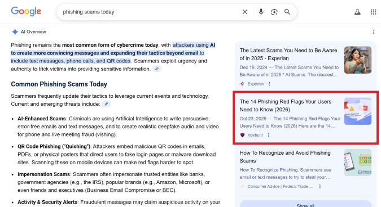The image size is (381, 207).
Task: Open more options beside Federal Trade source
Action: click(320, 186)
